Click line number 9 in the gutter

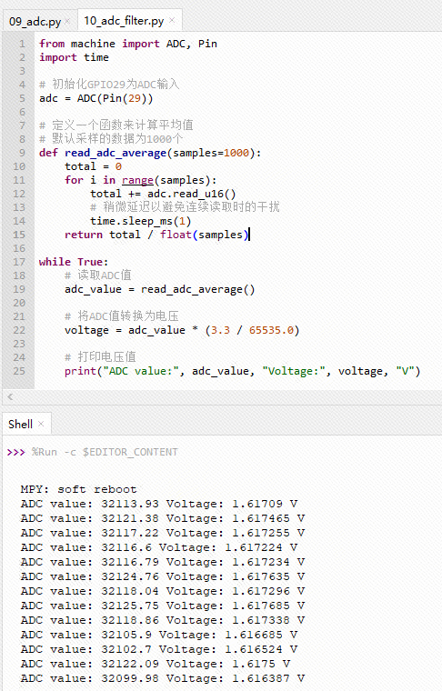pos(22,153)
